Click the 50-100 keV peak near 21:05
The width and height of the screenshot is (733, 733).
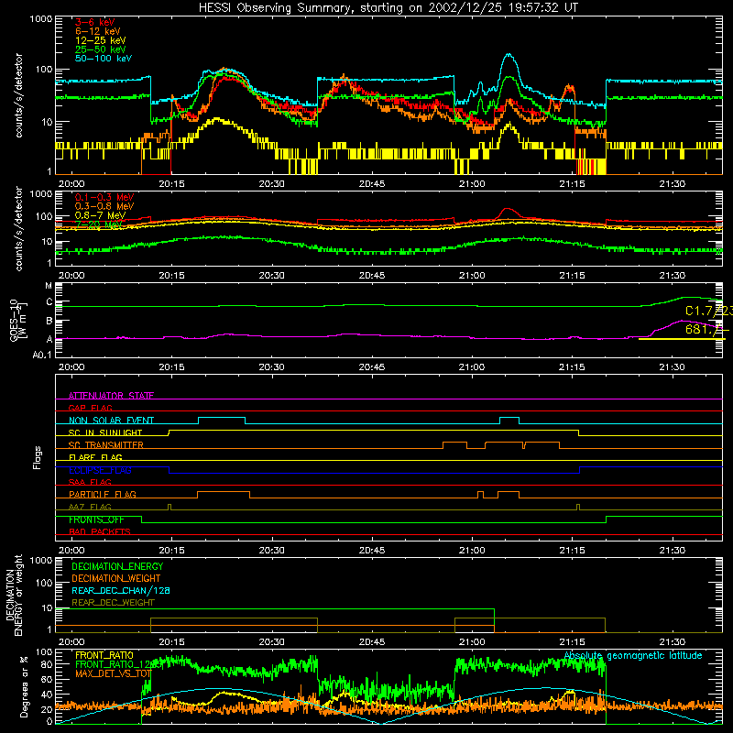509,55
